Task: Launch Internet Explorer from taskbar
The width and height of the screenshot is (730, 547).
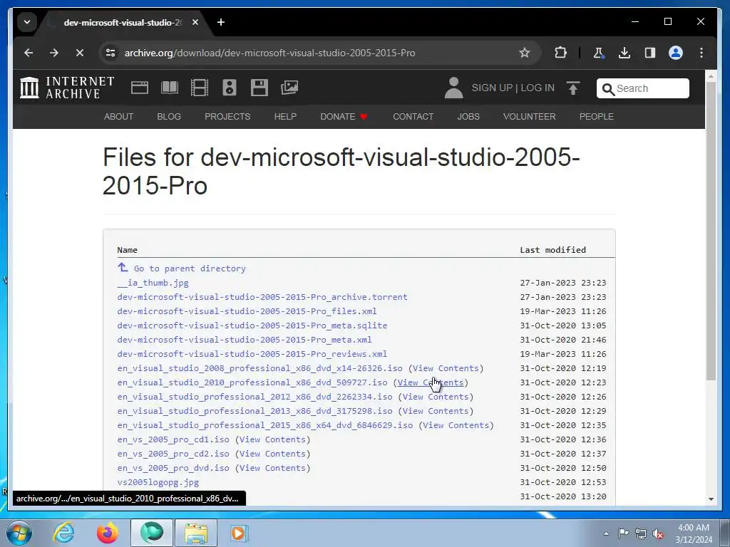Action: 63,533
